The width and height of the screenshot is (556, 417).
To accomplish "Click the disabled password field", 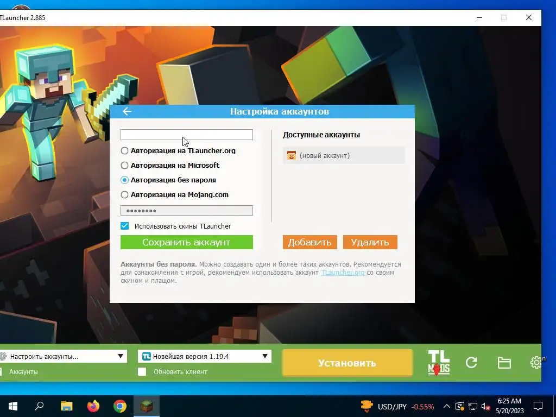I will 187,211.
